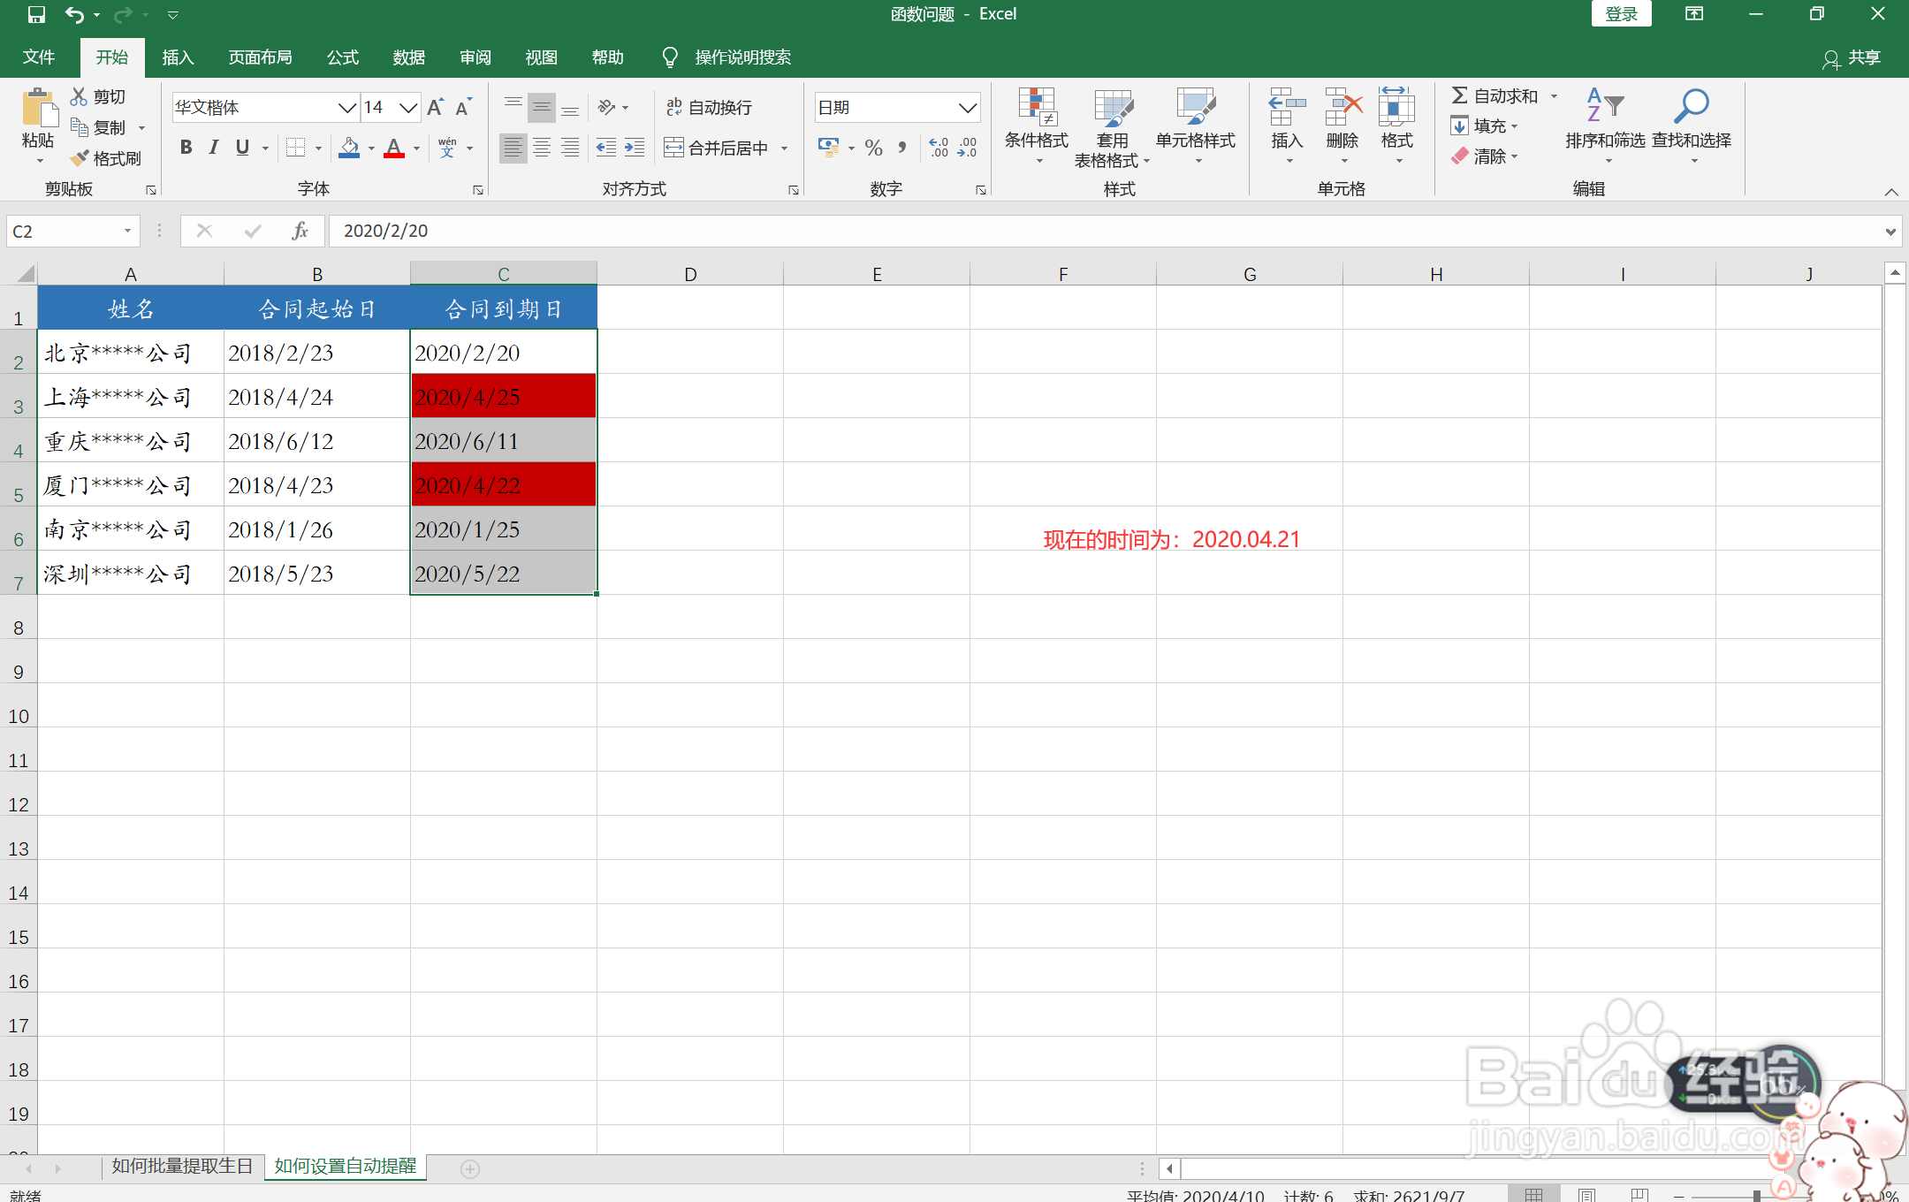This screenshot has height=1202, width=1909.
Task: Toggle Italic formatting
Action: (x=214, y=148)
